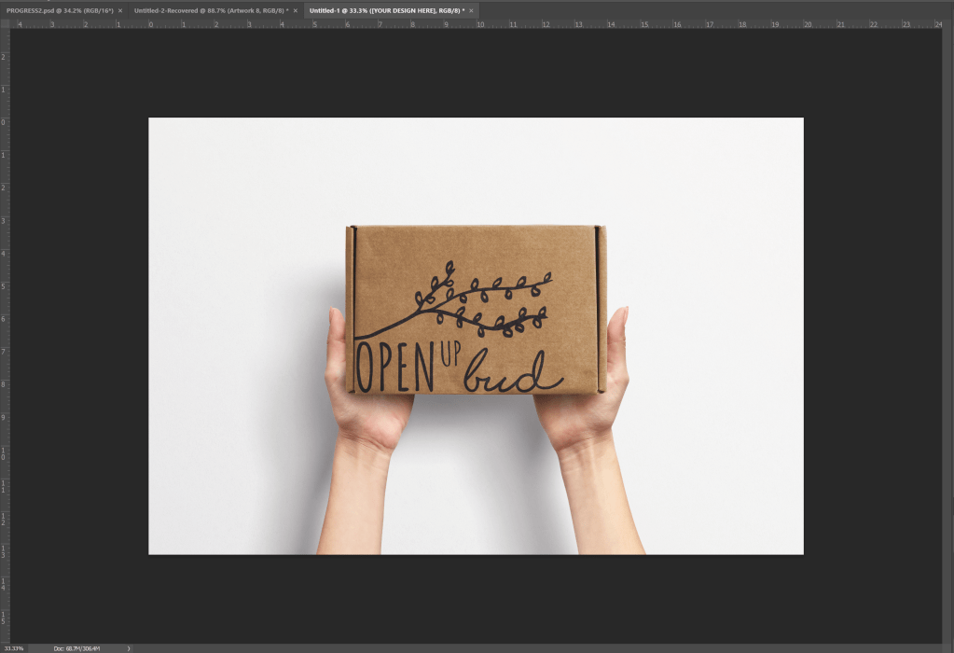954x653 pixels.
Task: Switch to the PROGRESS2.psd document tab
Action: pos(58,10)
